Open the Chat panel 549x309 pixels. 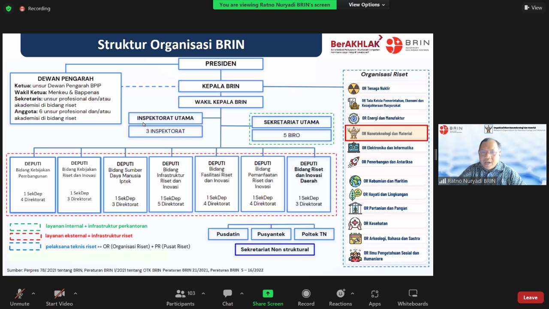click(x=228, y=297)
